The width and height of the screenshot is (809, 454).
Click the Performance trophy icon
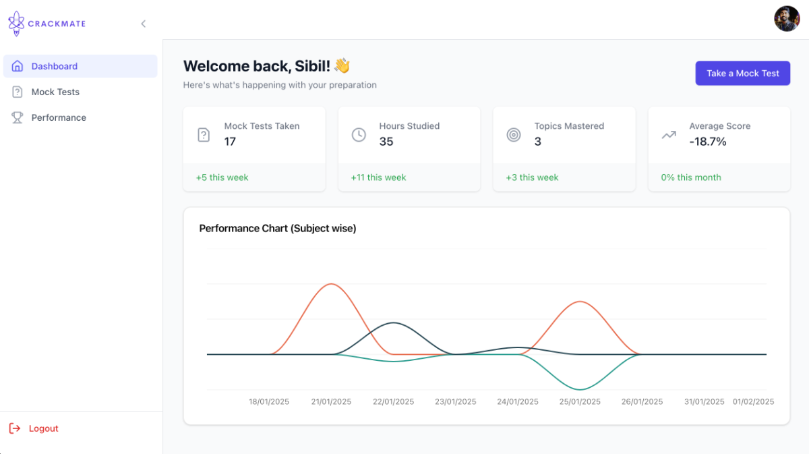tap(18, 117)
